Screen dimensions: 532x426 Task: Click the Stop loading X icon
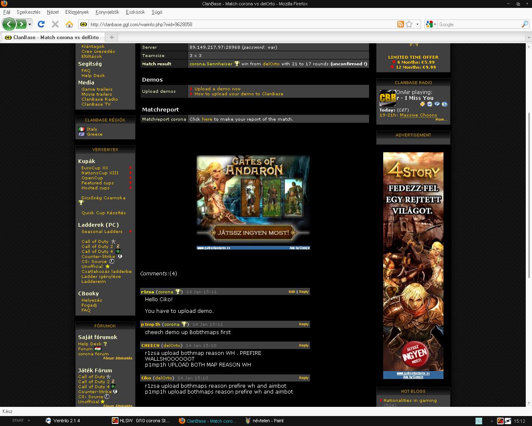(x=55, y=24)
